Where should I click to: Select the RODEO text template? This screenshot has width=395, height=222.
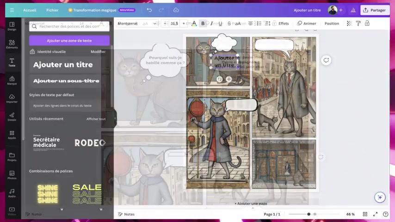pyautogui.click(x=90, y=143)
